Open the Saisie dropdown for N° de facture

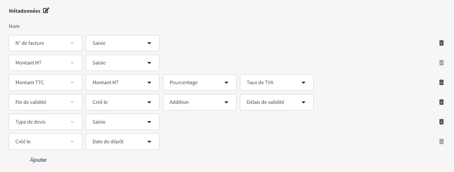122,43
